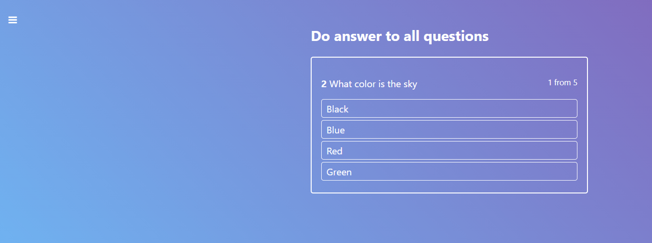Select the "Green" answer choice
This screenshot has width=652, height=243.
click(x=449, y=172)
